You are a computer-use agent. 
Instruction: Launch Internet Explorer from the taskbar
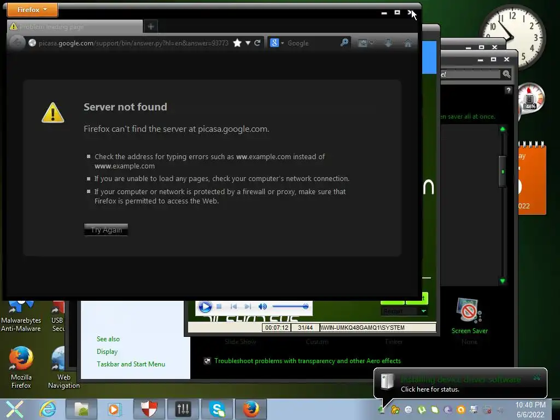(48, 409)
